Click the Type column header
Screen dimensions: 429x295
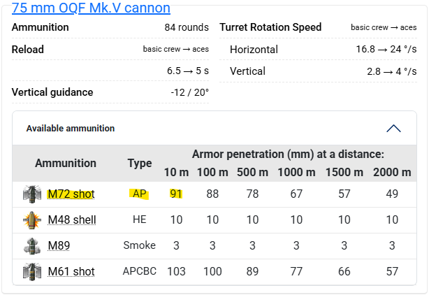point(139,163)
